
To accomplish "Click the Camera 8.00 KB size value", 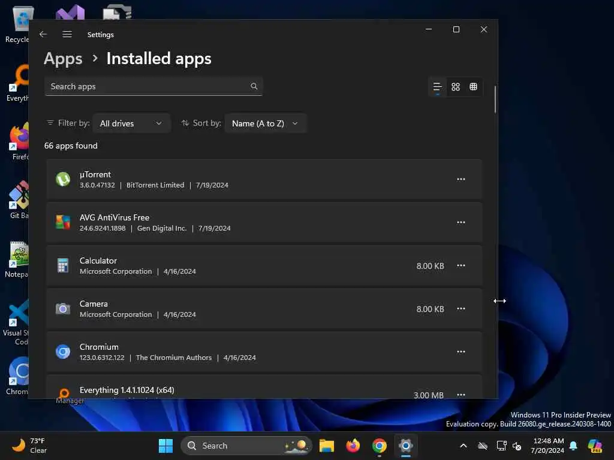I will (430, 309).
